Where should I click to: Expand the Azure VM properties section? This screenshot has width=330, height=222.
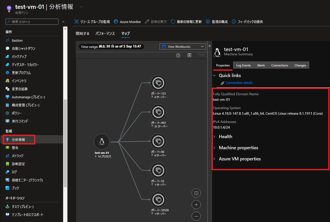point(240,159)
